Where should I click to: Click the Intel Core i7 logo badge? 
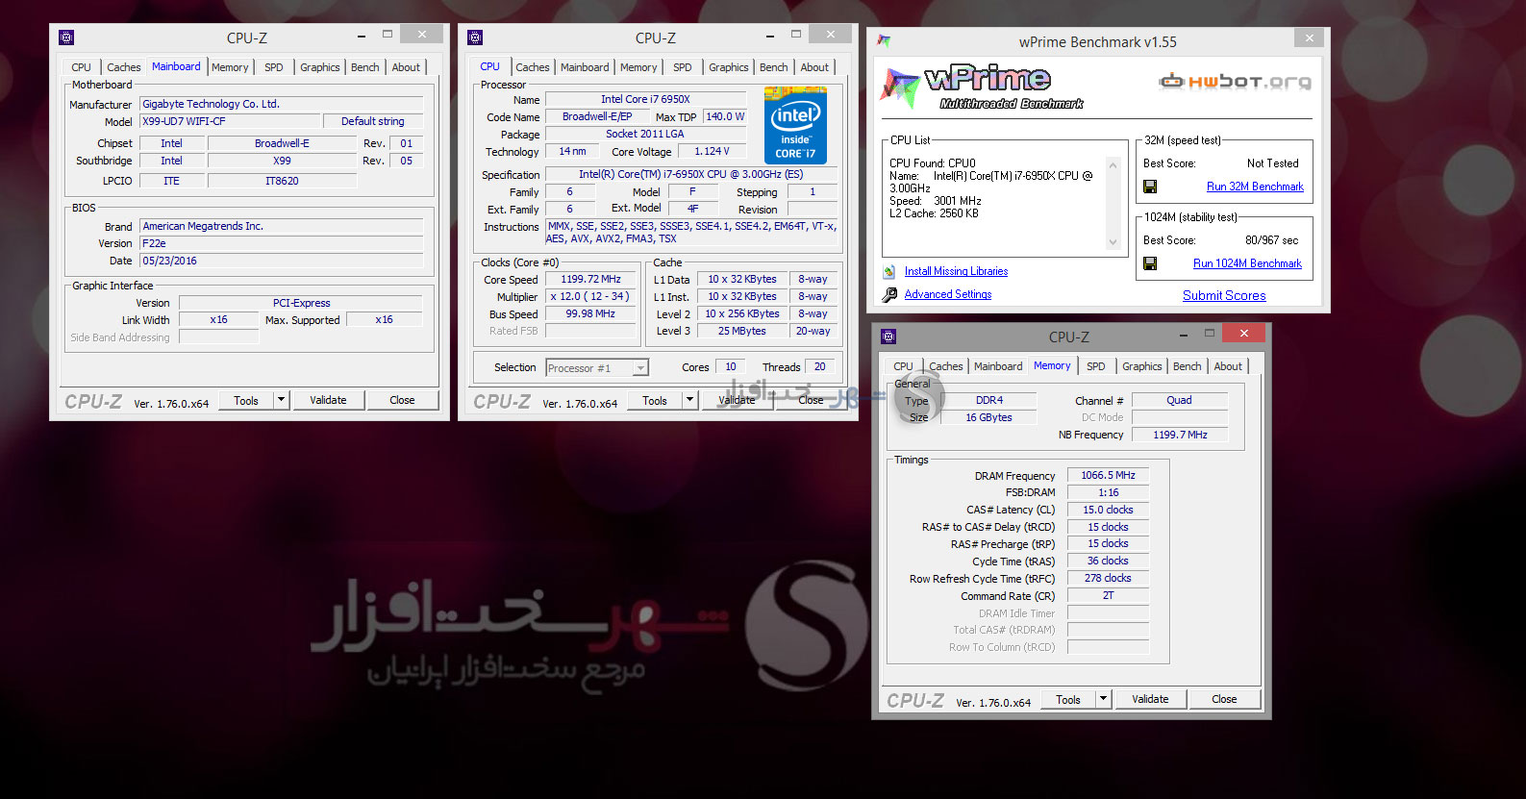pyautogui.click(x=795, y=125)
